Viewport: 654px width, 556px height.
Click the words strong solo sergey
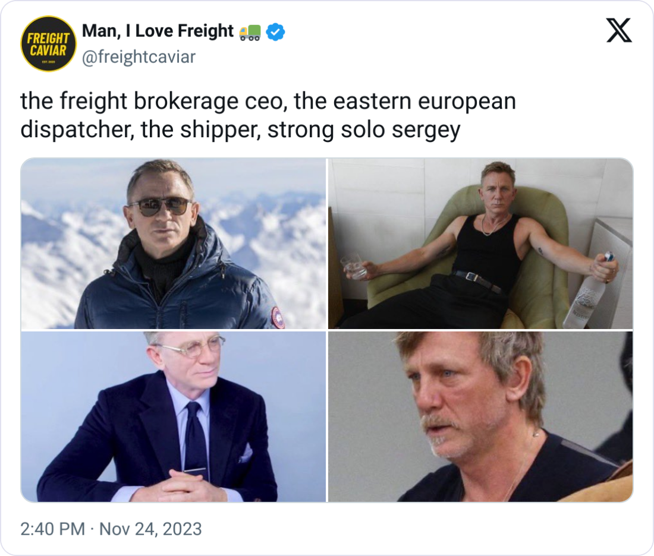tap(364, 129)
